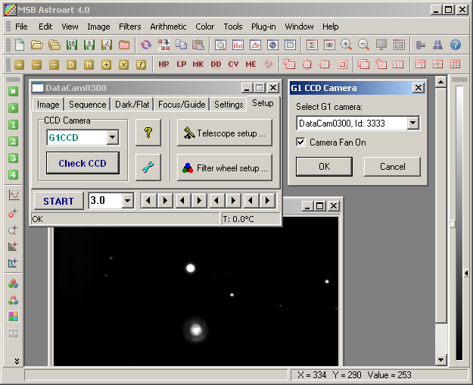
Task: Open the Arithmetic menu
Action: (168, 27)
